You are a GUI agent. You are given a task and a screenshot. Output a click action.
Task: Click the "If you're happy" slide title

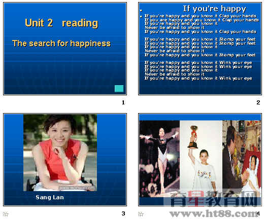tap(214, 9)
